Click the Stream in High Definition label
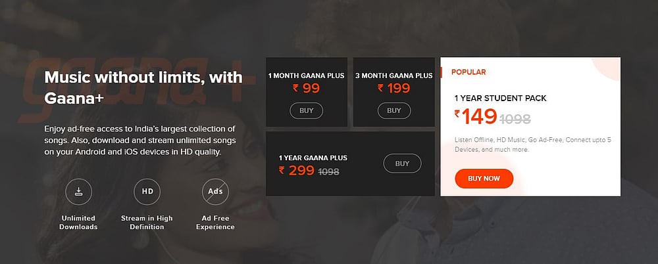This screenshot has height=264, width=658. [147, 223]
